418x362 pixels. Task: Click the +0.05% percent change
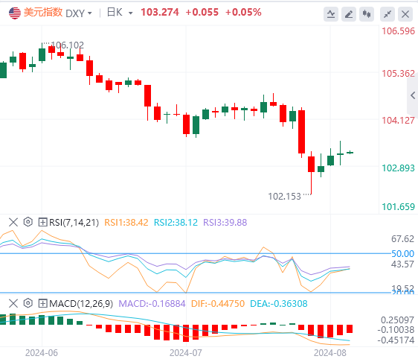(x=243, y=12)
